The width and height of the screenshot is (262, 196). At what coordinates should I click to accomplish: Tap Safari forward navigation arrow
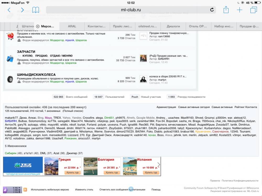(x=22, y=10)
